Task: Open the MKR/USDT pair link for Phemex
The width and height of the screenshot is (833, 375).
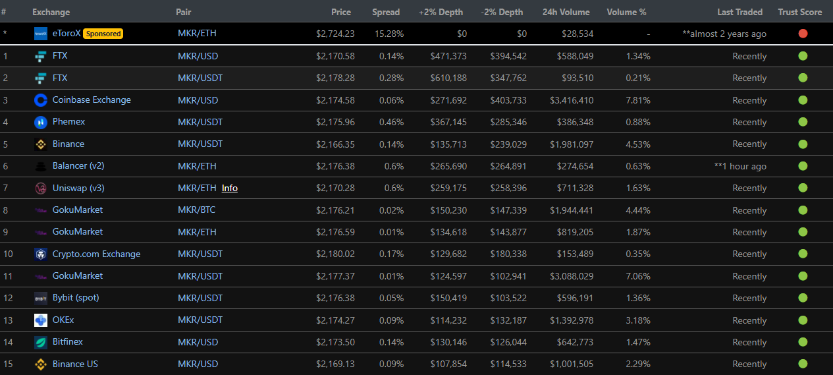Action: (x=200, y=122)
